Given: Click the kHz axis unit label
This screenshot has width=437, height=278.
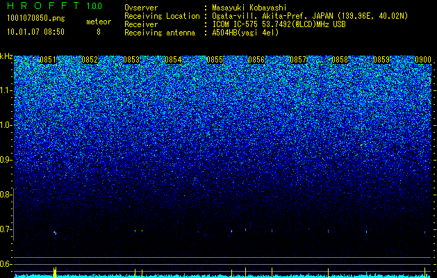Looking at the screenshot, I should (6, 56).
